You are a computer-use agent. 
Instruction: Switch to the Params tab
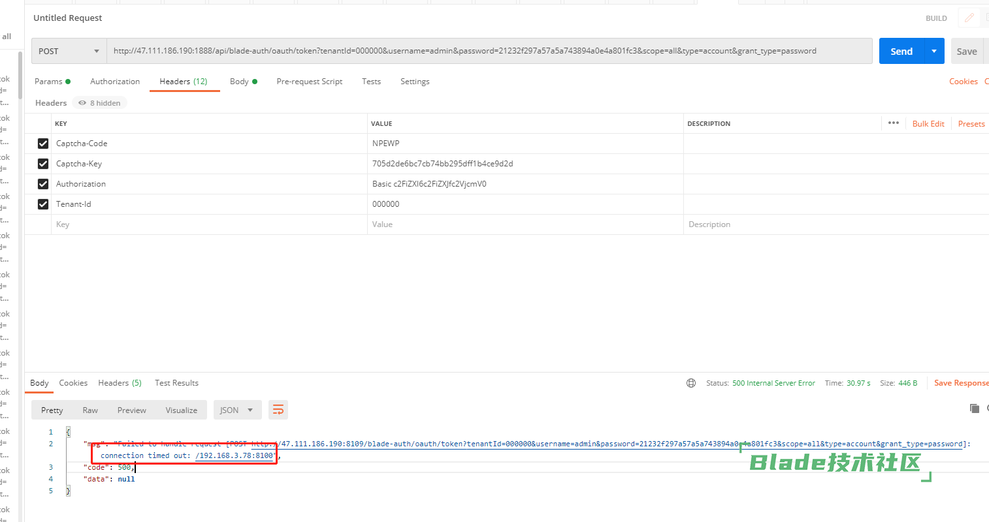[x=52, y=82]
